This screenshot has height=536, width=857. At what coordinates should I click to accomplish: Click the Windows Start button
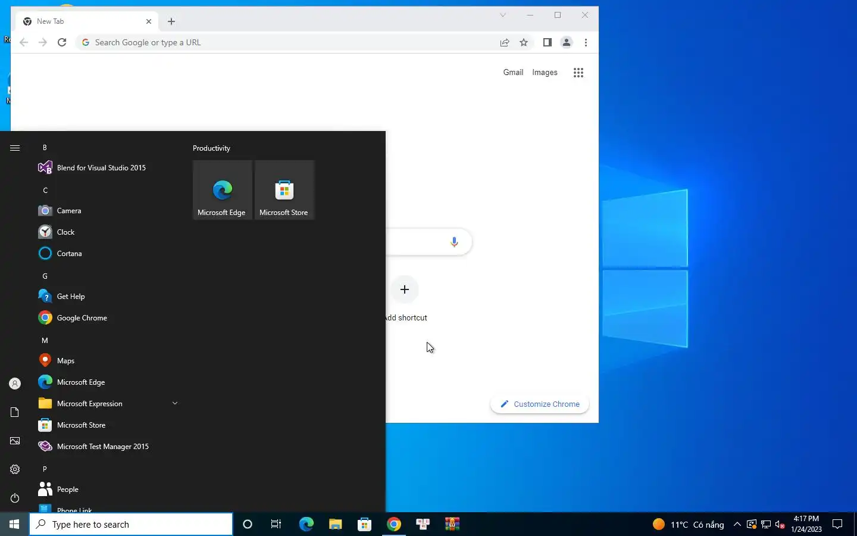[14, 524]
